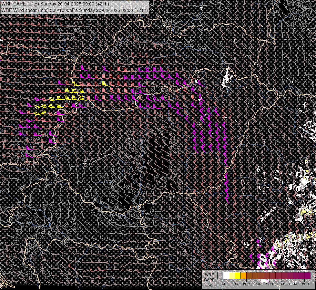316x290 pixels.
Task: Click the legend label 500
Action: tap(246, 284)
